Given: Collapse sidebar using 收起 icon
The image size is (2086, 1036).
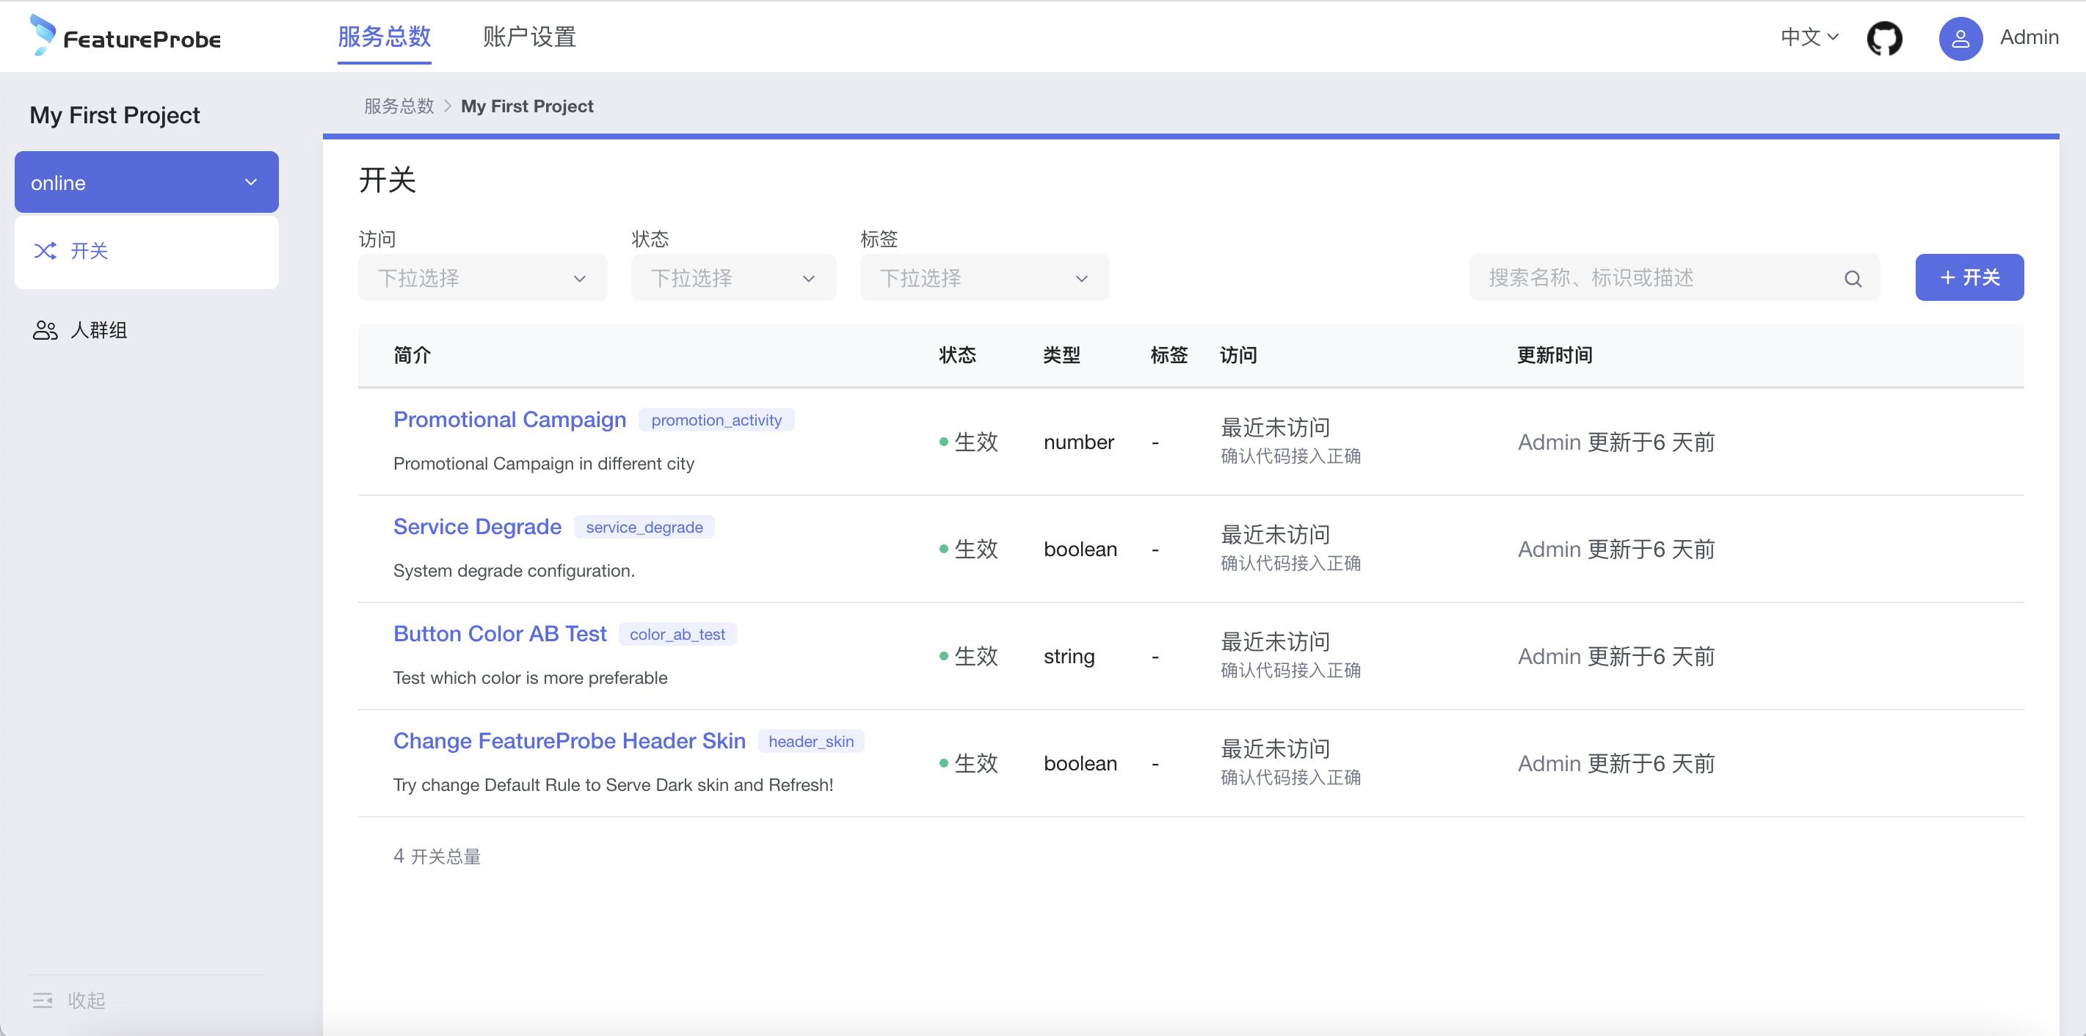Looking at the screenshot, I should tap(42, 1000).
